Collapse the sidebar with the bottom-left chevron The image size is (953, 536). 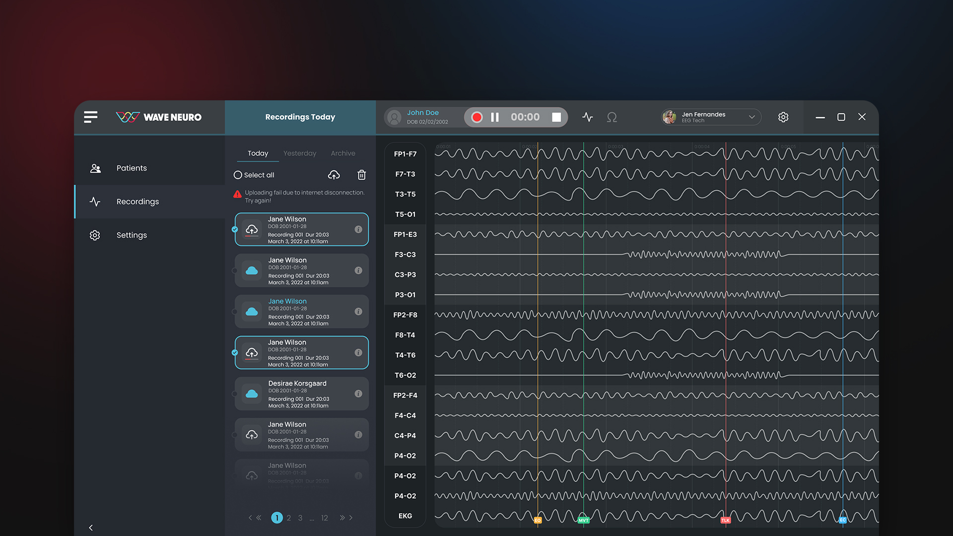(91, 528)
